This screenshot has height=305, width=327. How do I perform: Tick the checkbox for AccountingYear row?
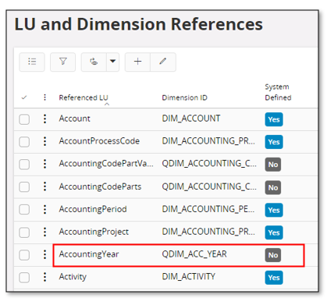(x=24, y=255)
